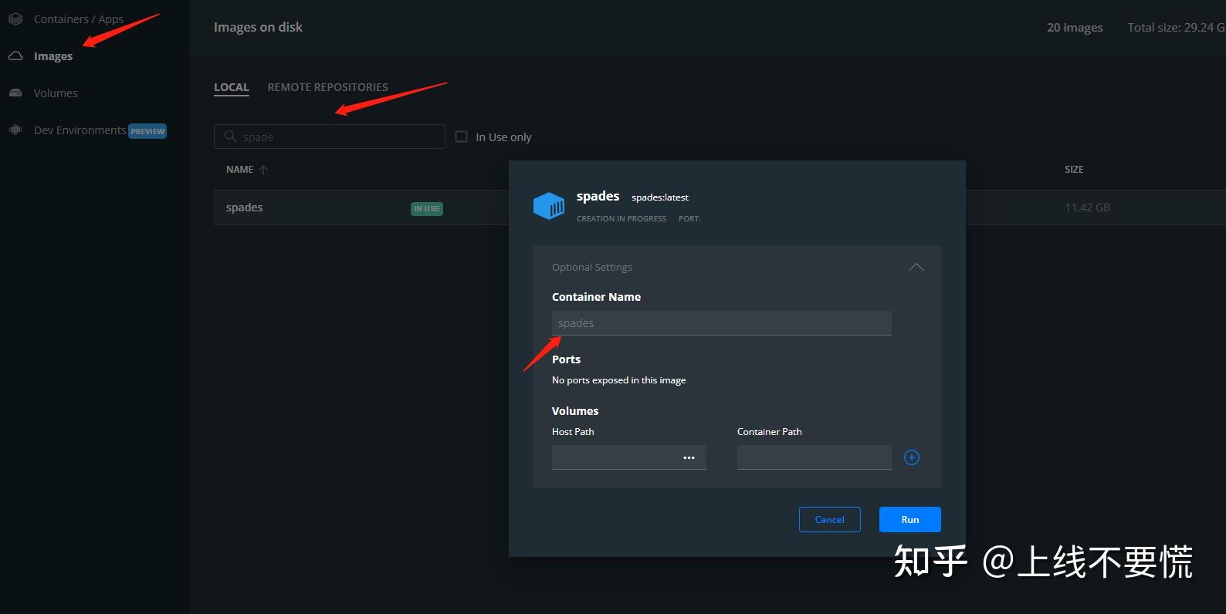Sort images by the NAME column
The width and height of the screenshot is (1226, 614).
tap(240, 170)
